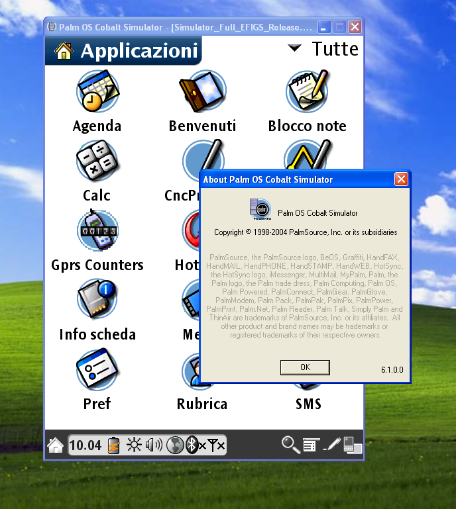Image resolution: width=456 pixels, height=509 pixels.
Task: Click the Bluetooth disabled status icon
Action: pos(196,445)
